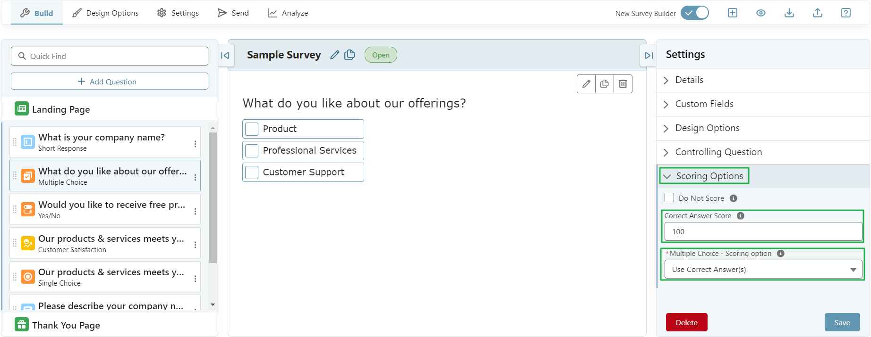This screenshot has height=337, width=871.
Task: Open the Analyze tab
Action: (x=288, y=13)
